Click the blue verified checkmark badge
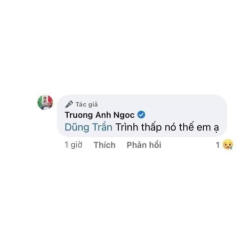Image resolution: width=241 pixels, height=241 pixels. (141, 115)
